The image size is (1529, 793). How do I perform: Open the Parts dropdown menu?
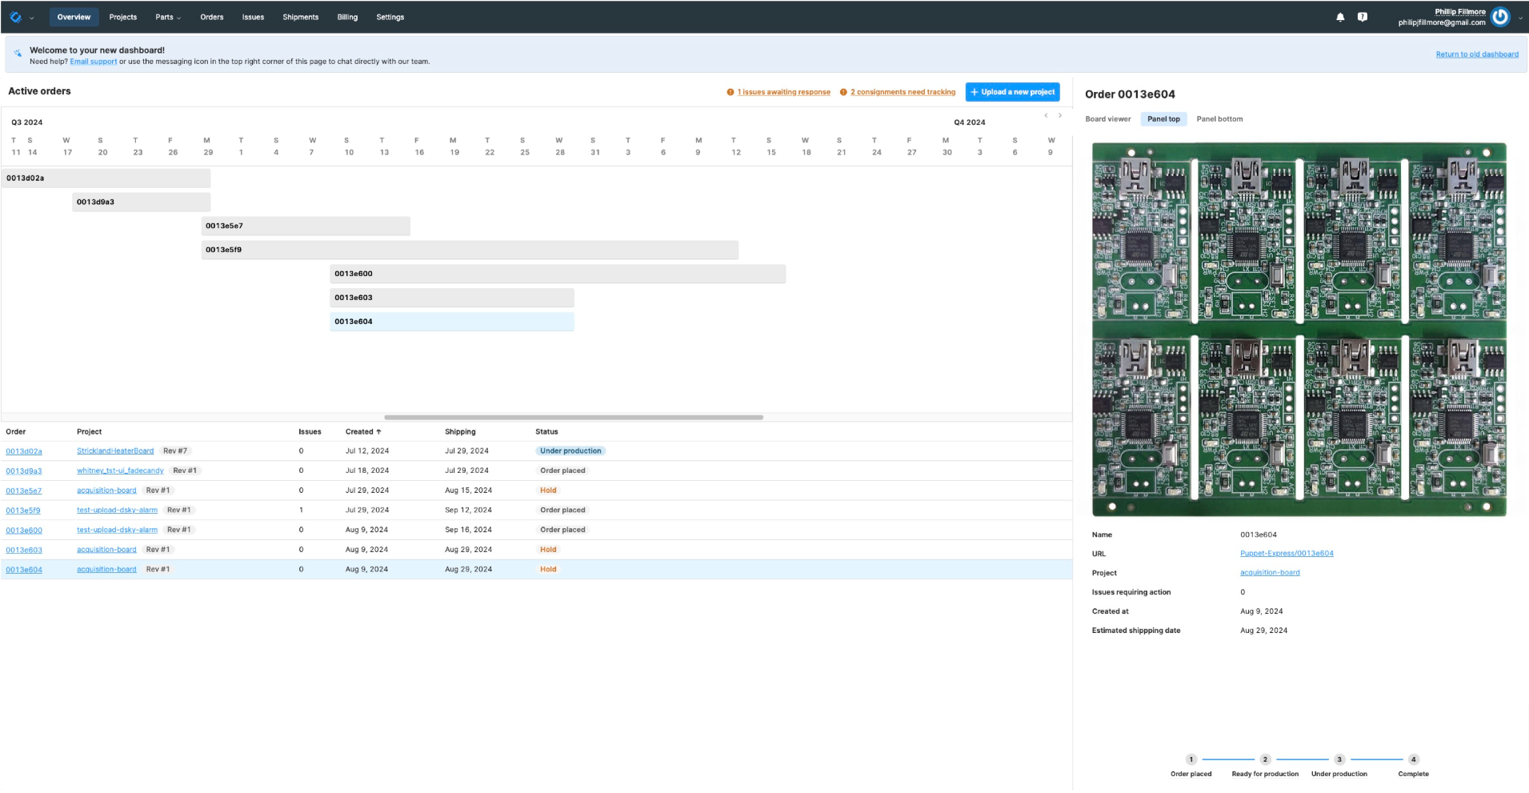point(168,17)
